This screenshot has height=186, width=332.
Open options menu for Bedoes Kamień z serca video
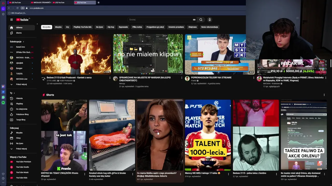110,78
